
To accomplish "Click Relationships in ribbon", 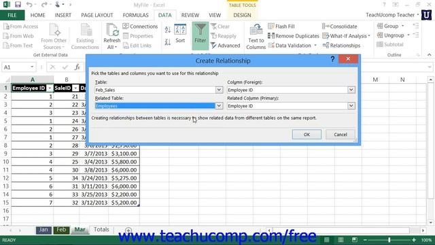I will [341, 46].
